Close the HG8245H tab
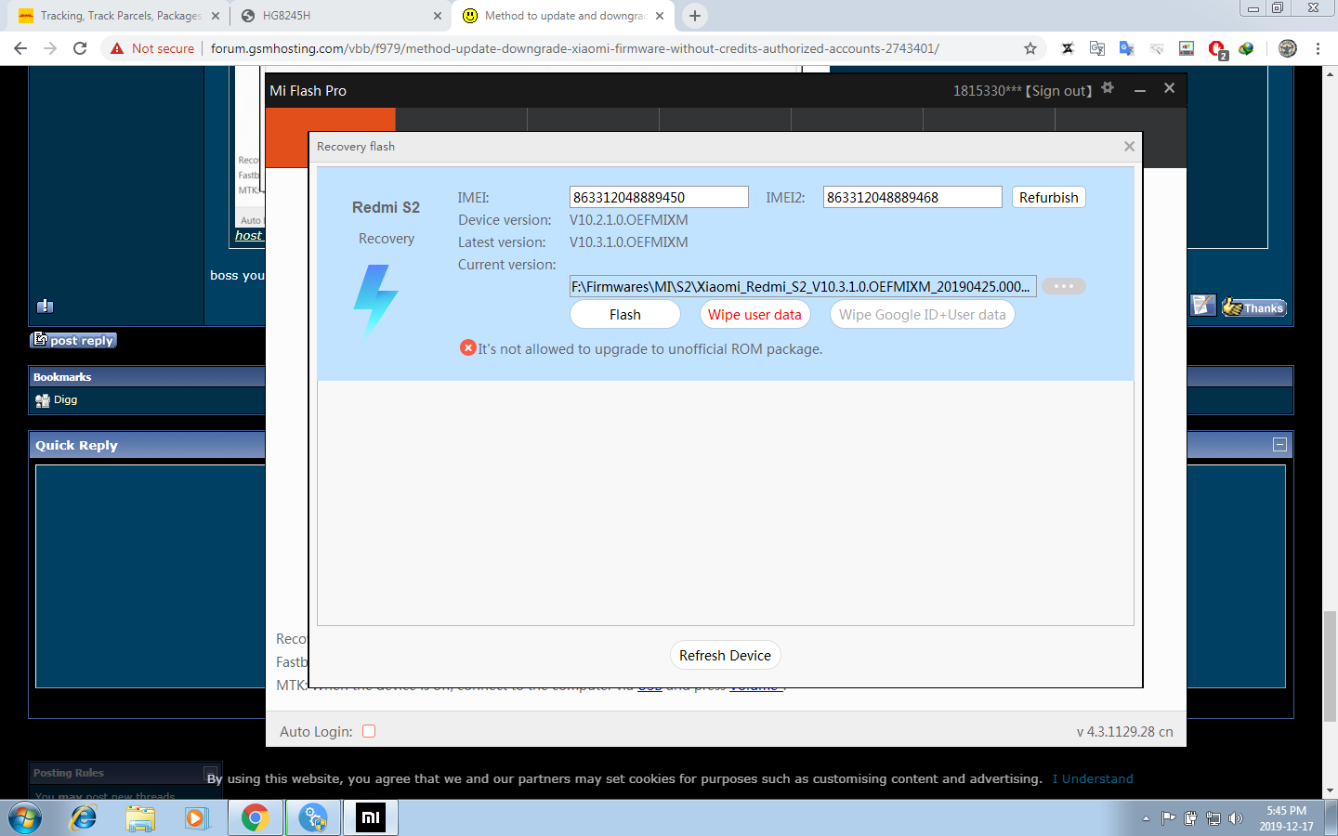Viewport: 1338px width, 836px height. [x=438, y=16]
